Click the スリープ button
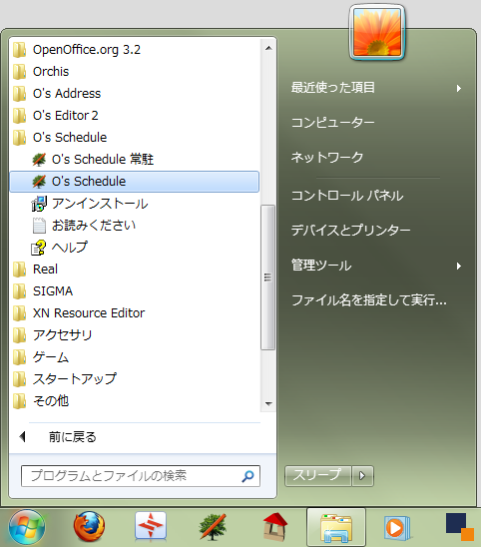Screen dimensions: 481x547 [317, 475]
